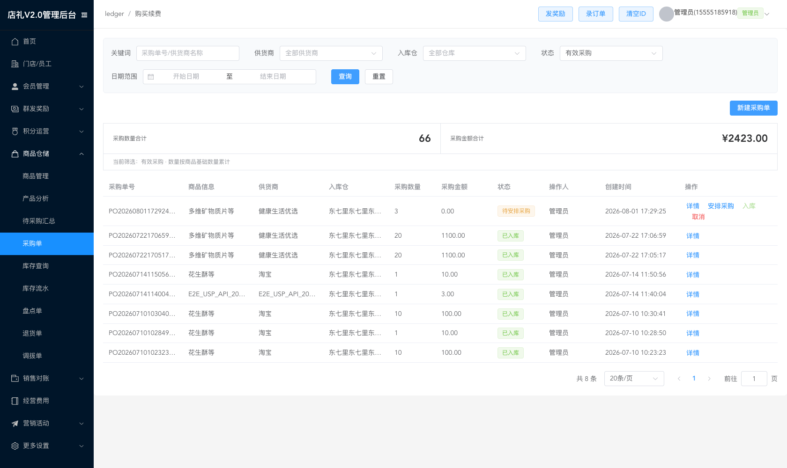Click the 商品仓储 bag icon
The width and height of the screenshot is (787, 468).
click(15, 154)
